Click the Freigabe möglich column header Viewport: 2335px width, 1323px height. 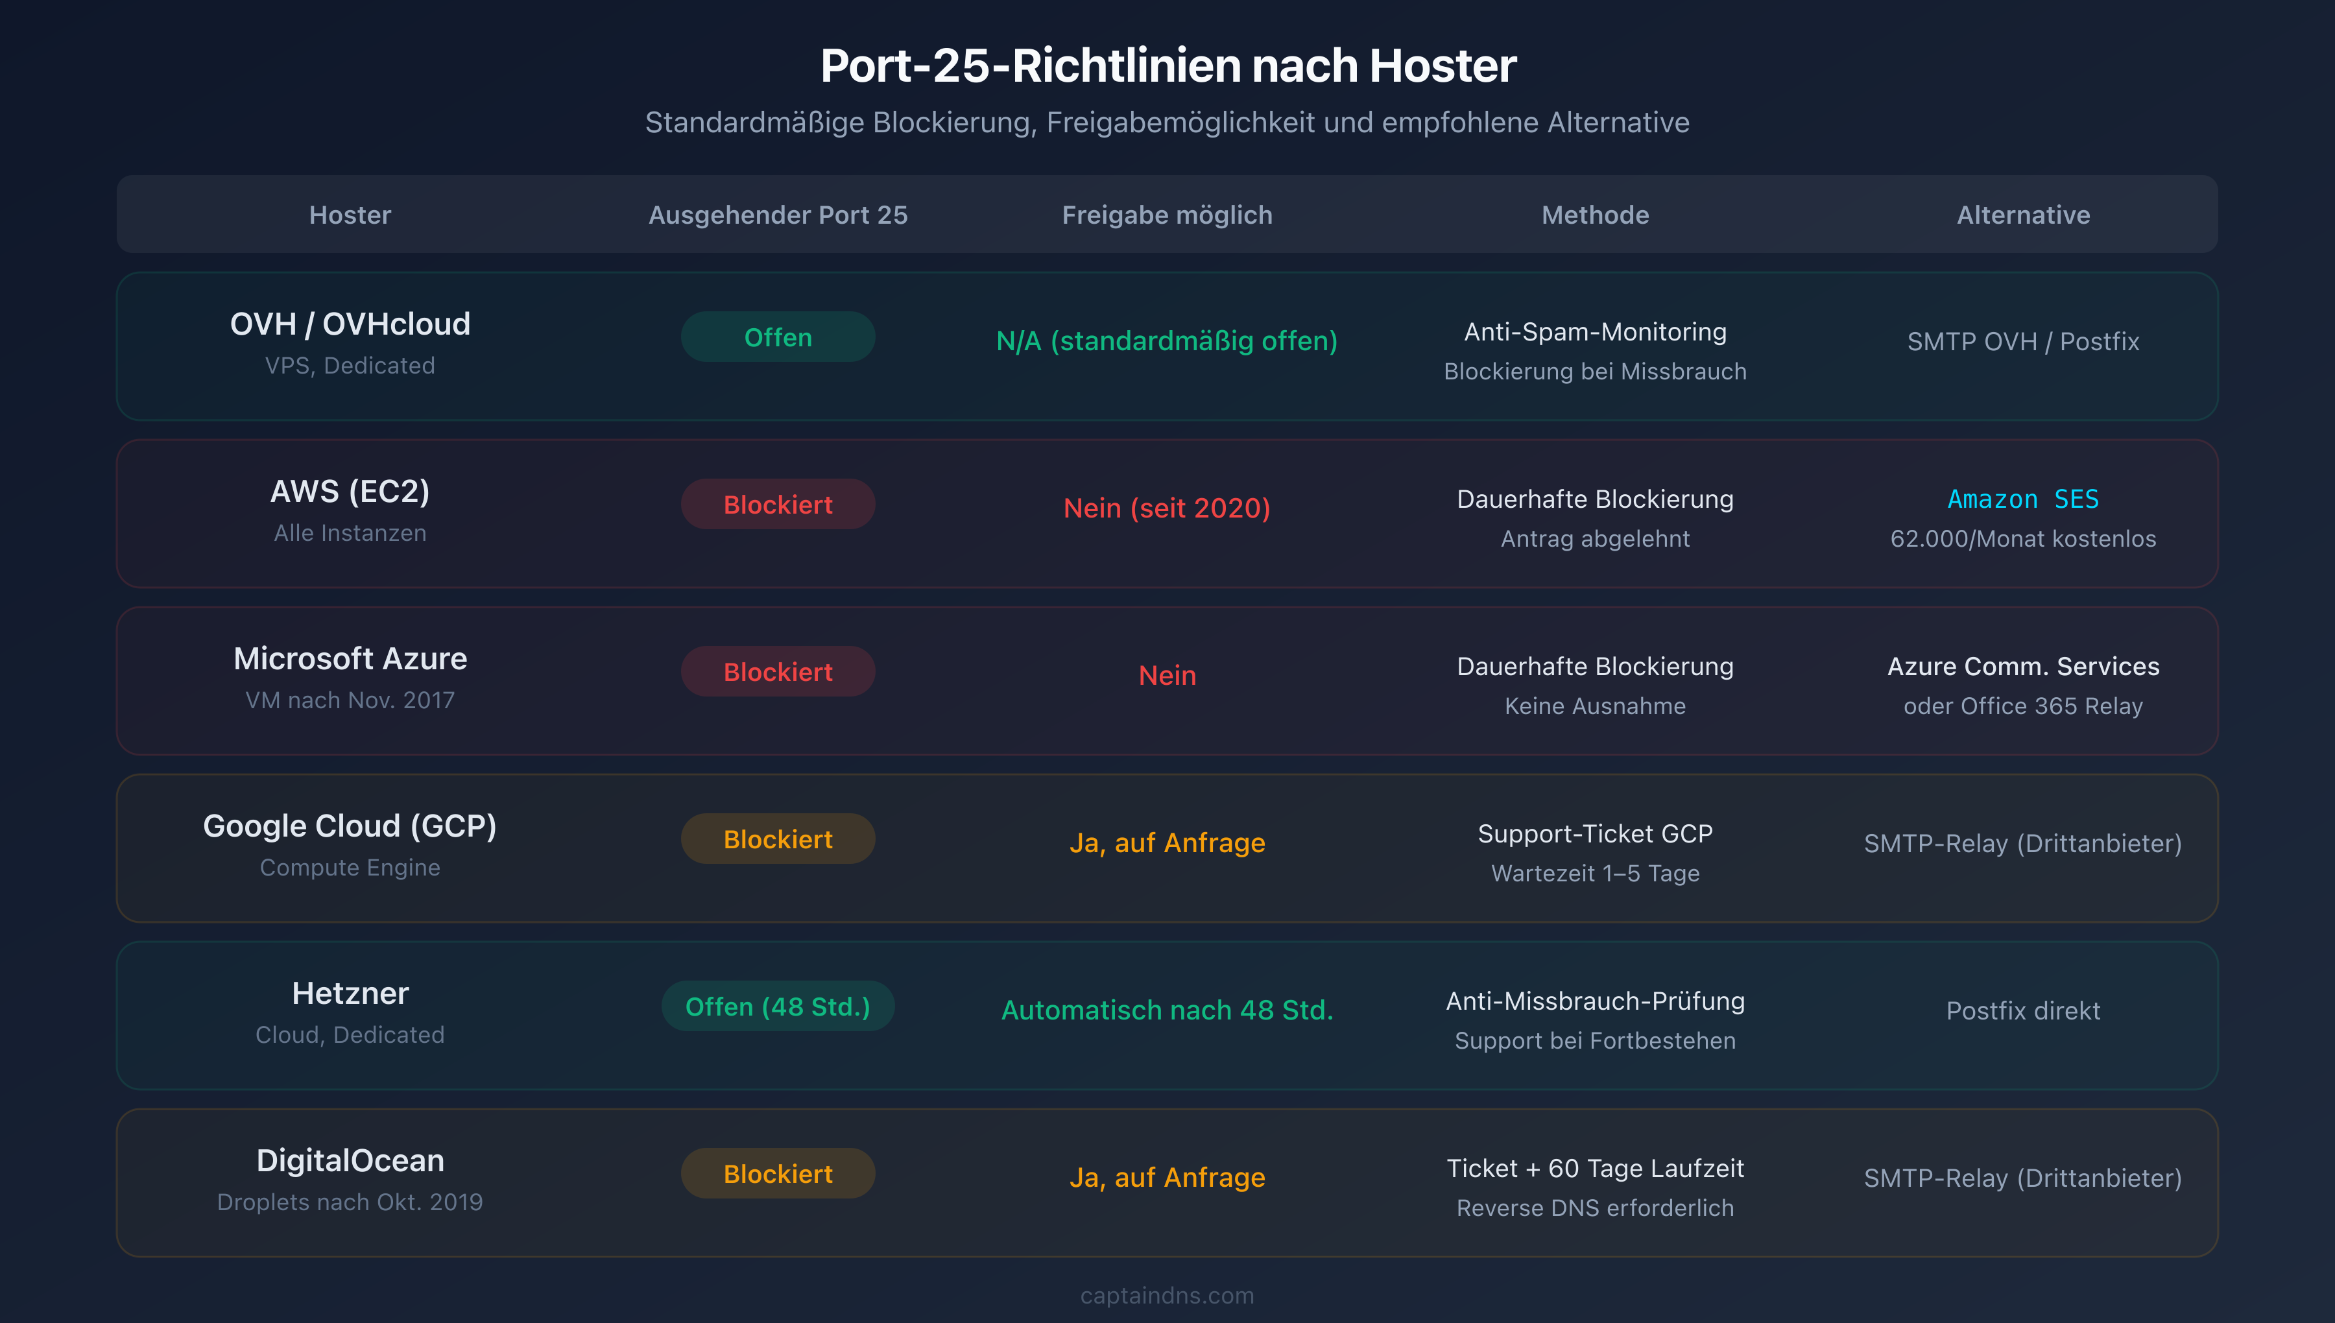(1167, 215)
